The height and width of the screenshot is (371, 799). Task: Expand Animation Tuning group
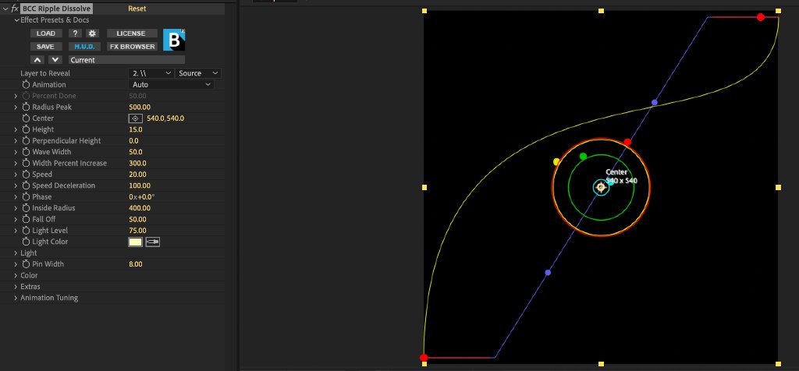pos(16,298)
